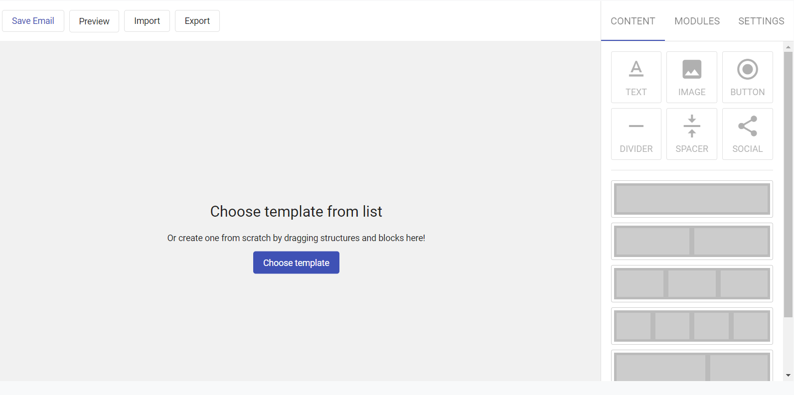Click the Choose template button

coord(296,263)
